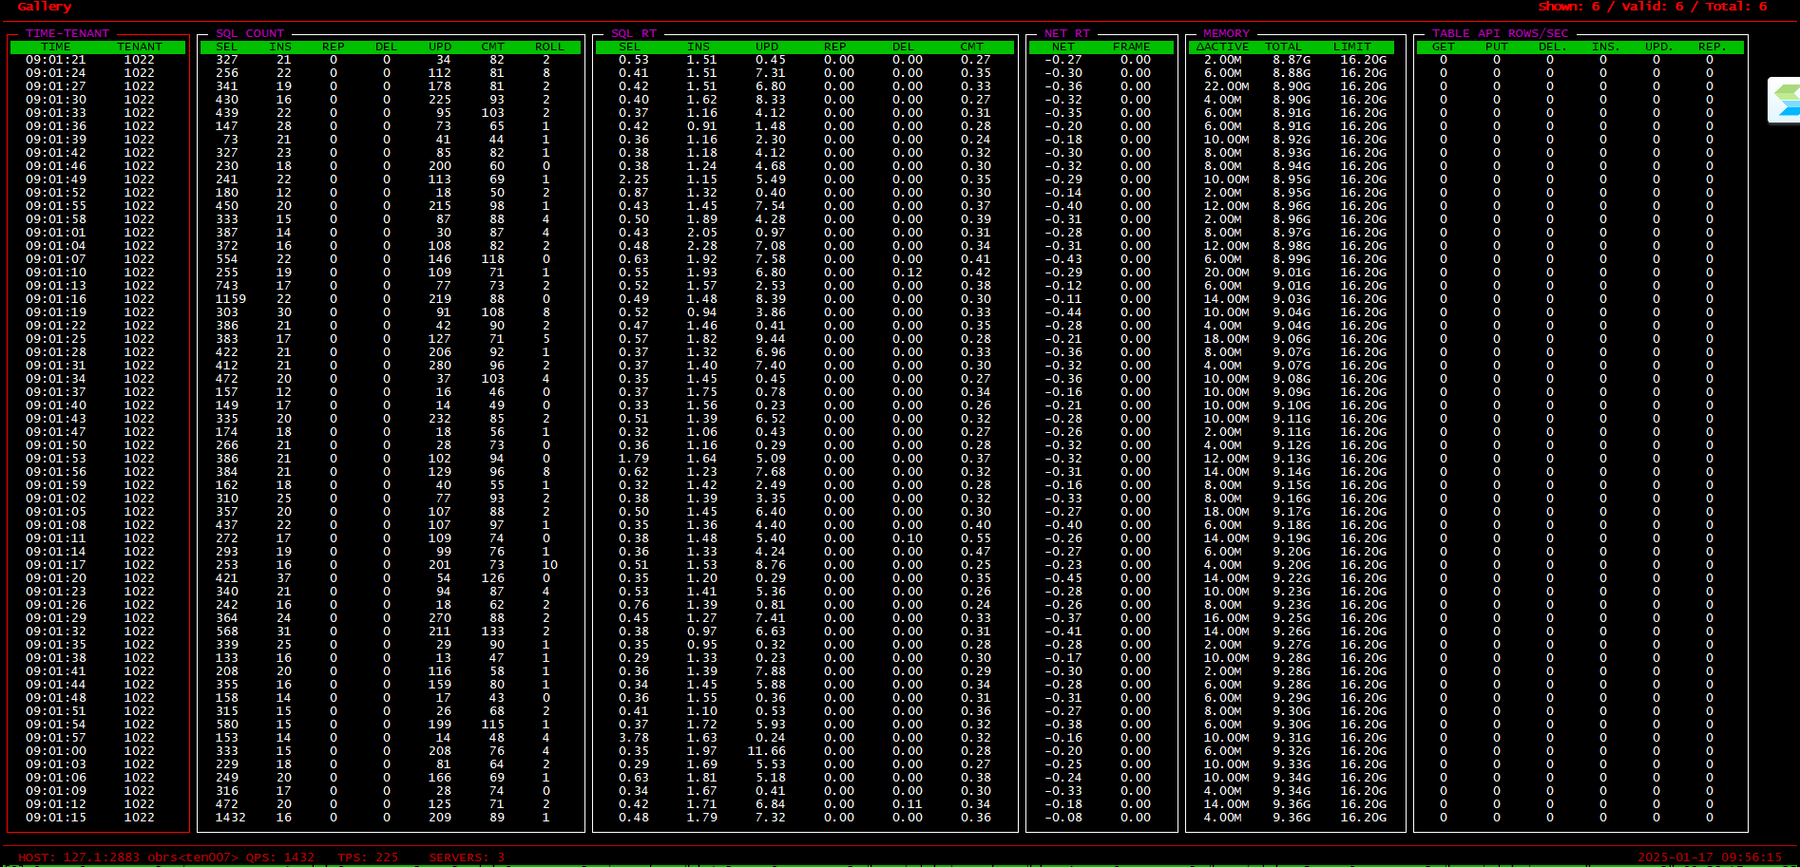Click the 2025-01-17 09:56:15 timestamp
1800x867 pixels.
(x=1710, y=858)
